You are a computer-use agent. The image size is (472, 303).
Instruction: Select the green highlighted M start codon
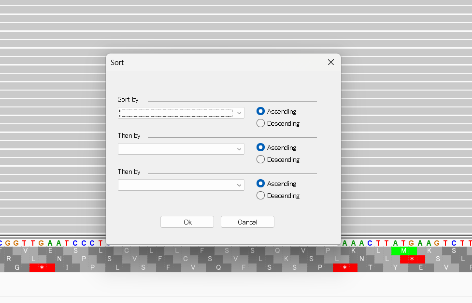pos(404,250)
